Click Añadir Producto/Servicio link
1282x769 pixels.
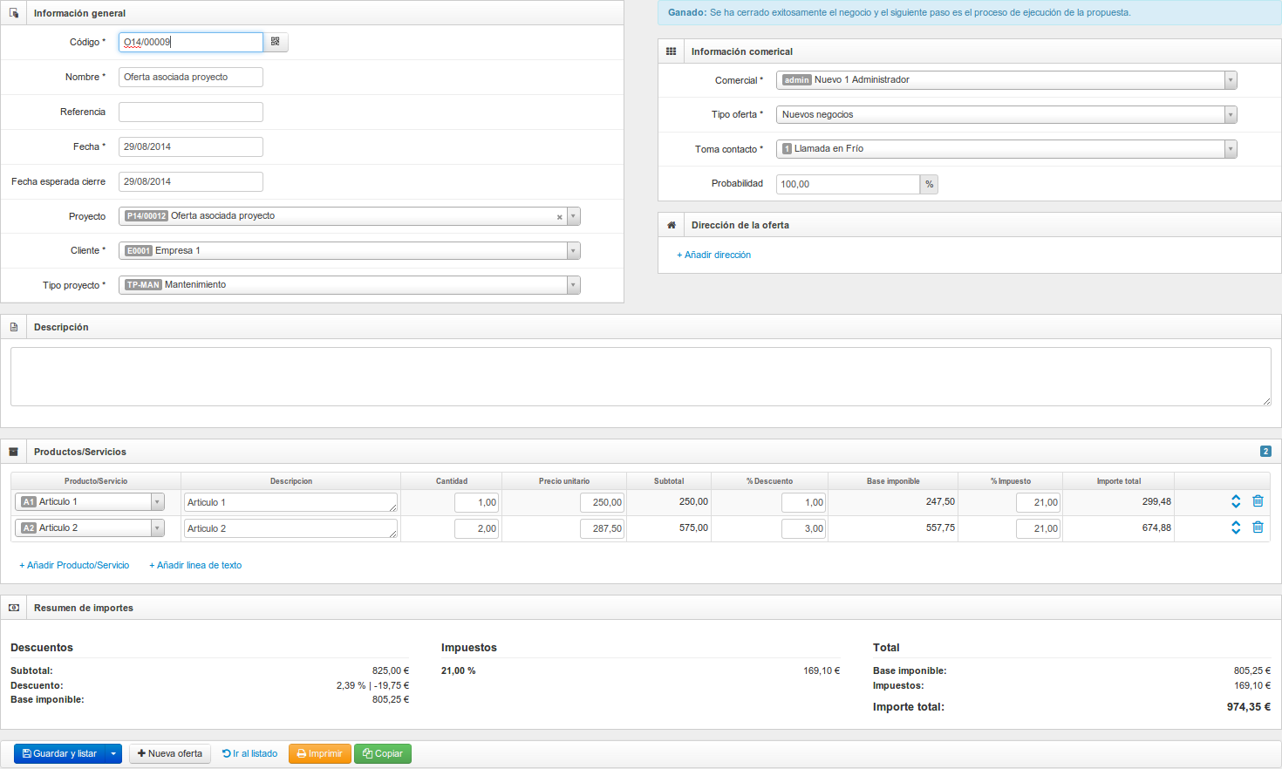point(74,565)
